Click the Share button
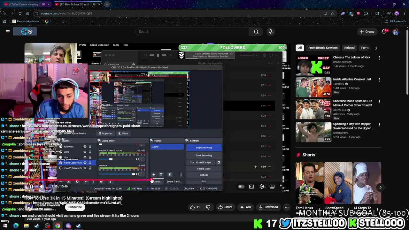Image resolution: width=409 pixels, height=230 pixels. pos(225,207)
